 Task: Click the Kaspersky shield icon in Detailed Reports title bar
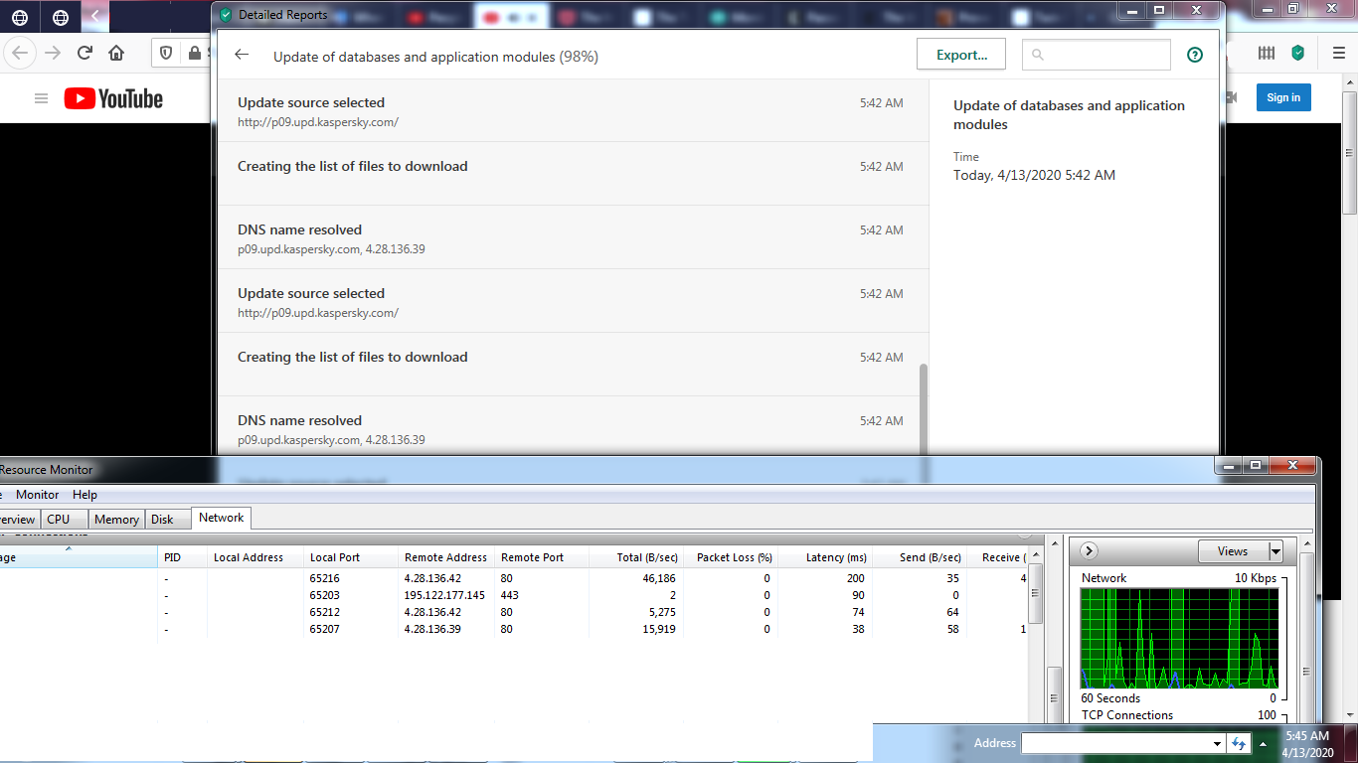226,15
